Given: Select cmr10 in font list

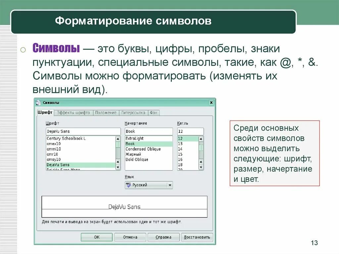Looking at the screenshot, I should click(81, 154).
